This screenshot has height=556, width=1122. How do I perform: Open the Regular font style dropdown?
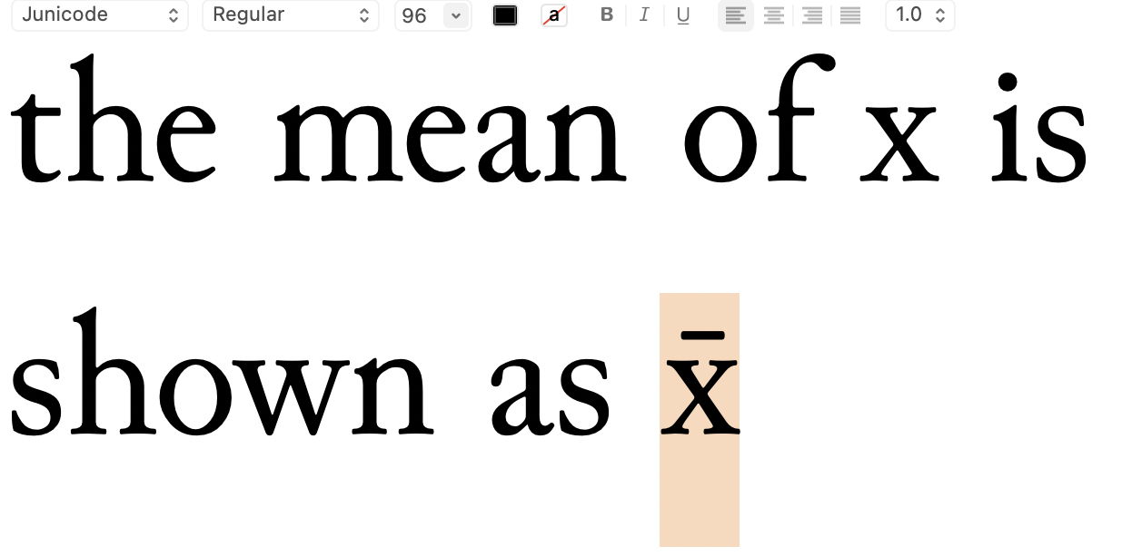tap(291, 15)
